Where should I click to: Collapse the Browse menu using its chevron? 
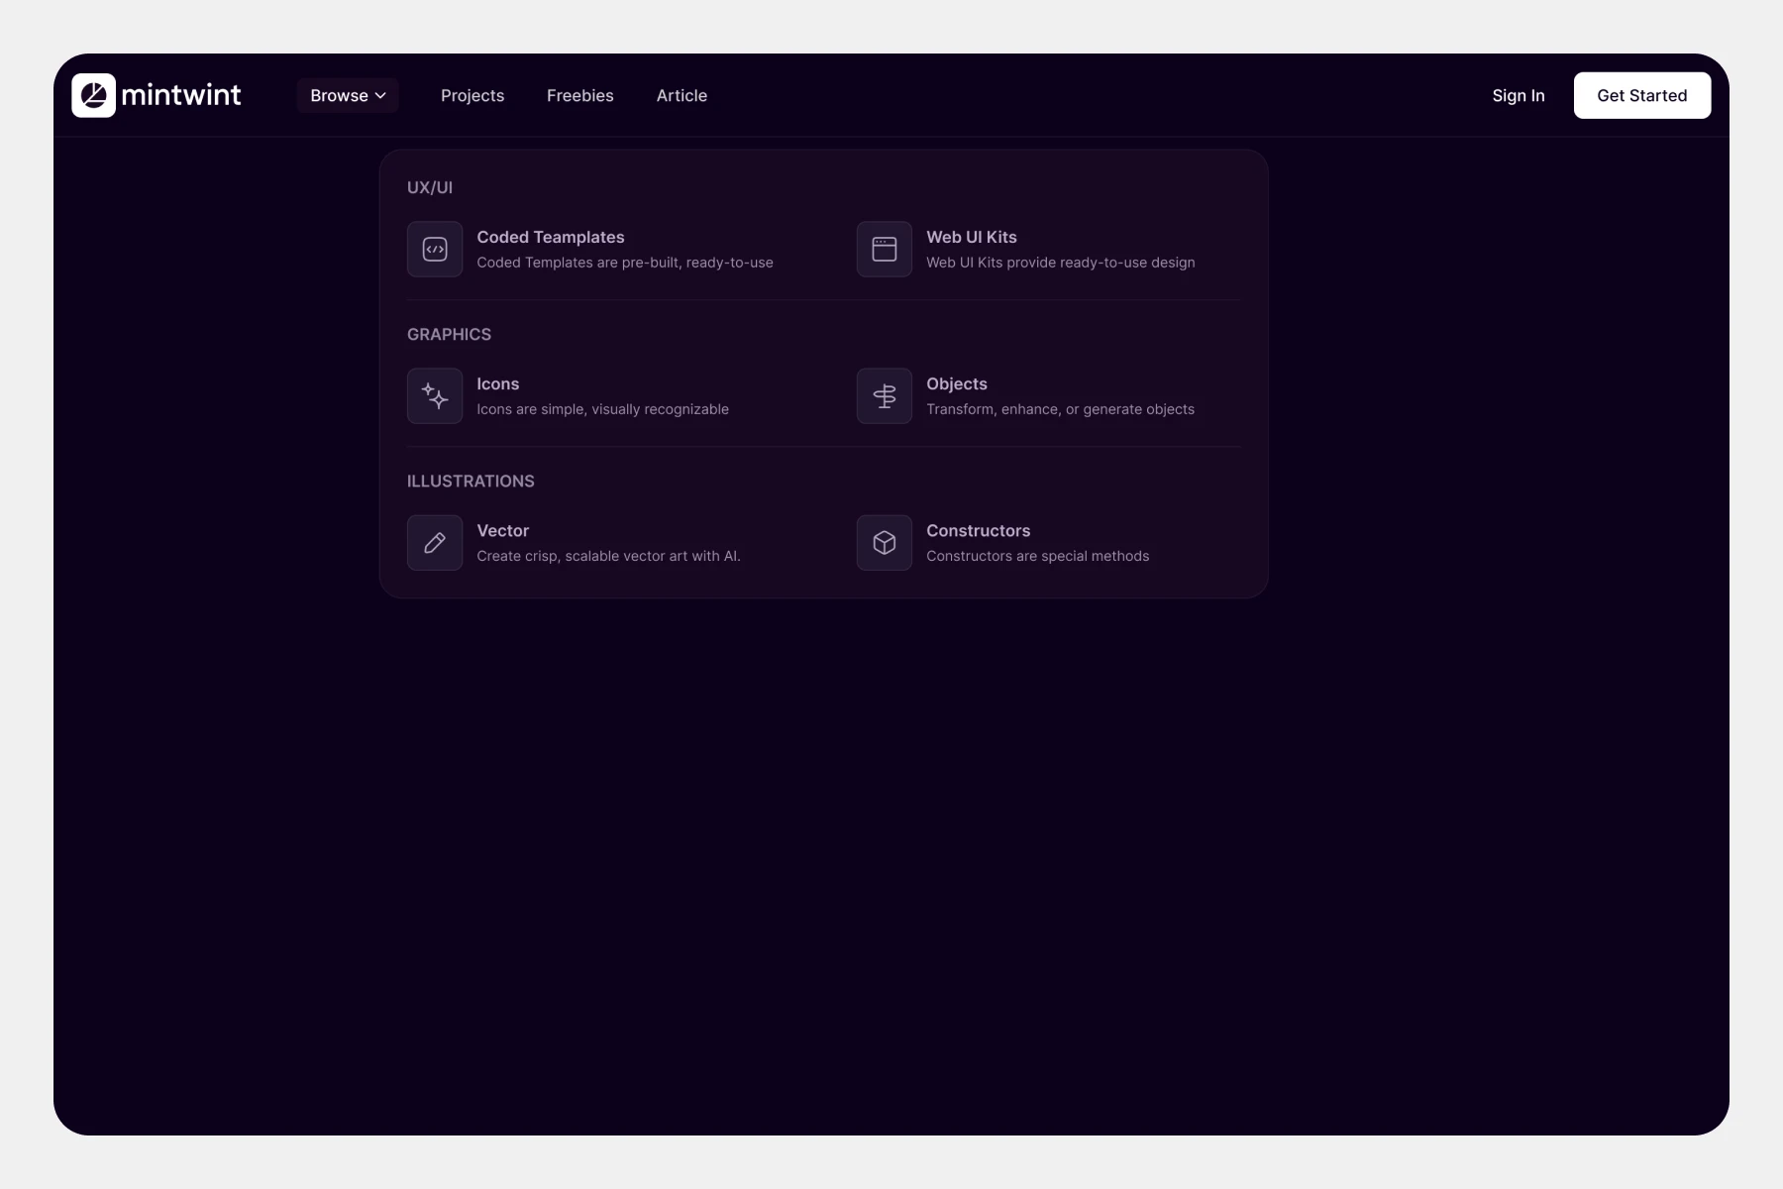coord(380,96)
